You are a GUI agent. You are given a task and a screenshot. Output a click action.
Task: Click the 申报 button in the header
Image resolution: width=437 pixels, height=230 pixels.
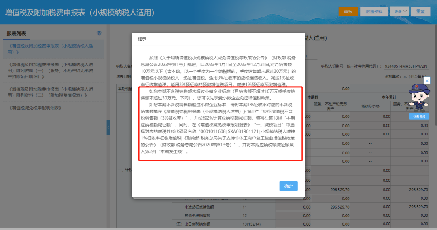[x=348, y=11]
